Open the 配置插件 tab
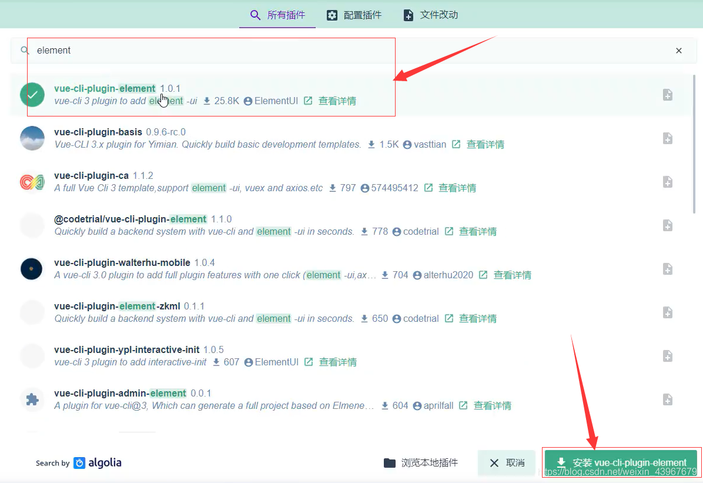703x483 pixels. [354, 15]
